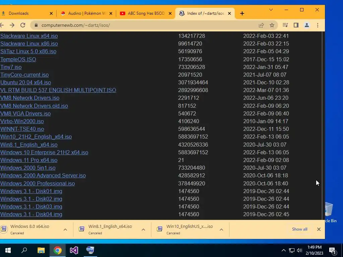The width and height of the screenshot is (343, 257).
Task: Open taskbar search magnifier
Action: (24, 250)
